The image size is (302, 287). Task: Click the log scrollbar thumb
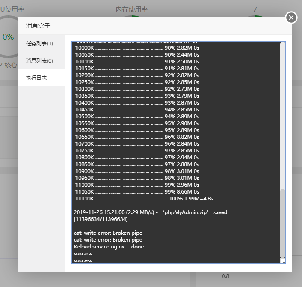[x=283, y=224]
